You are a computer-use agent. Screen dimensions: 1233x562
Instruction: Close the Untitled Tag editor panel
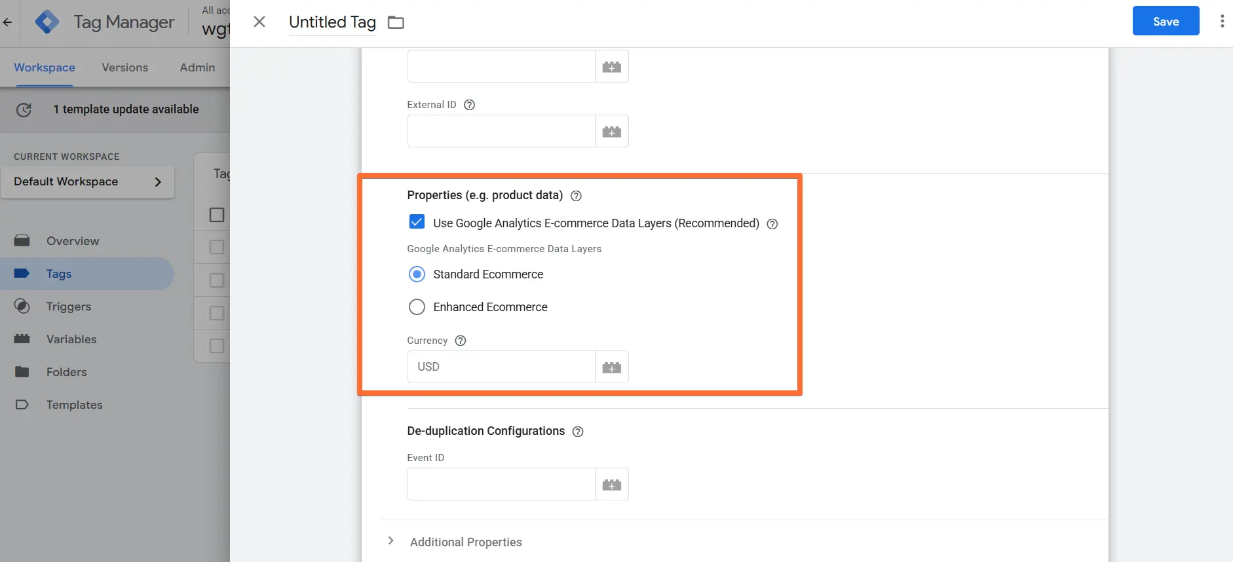pos(259,22)
